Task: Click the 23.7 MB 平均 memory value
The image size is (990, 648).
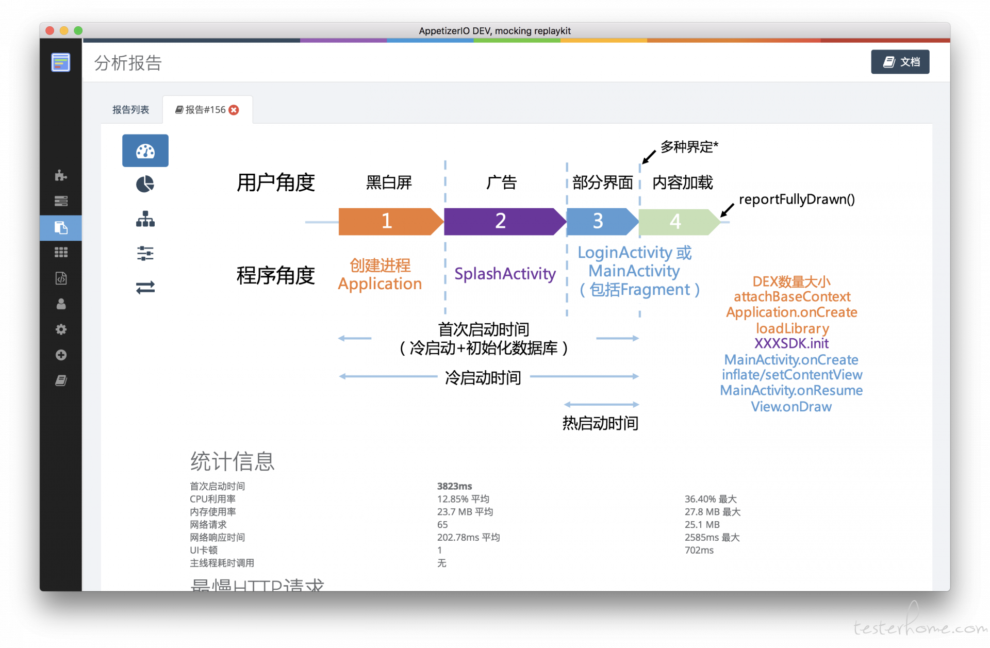Action: pyautogui.click(x=465, y=512)
